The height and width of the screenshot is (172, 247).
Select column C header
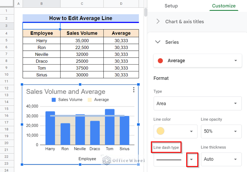[x=82, y=4]
